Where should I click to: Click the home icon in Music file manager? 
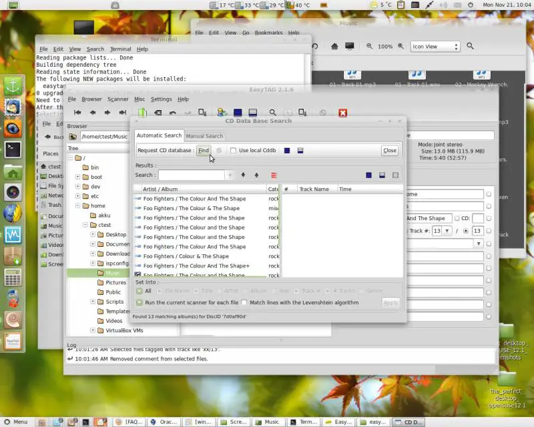(x=334, y=46)
